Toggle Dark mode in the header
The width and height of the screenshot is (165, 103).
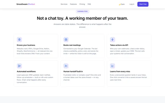(x=122, y=4)
